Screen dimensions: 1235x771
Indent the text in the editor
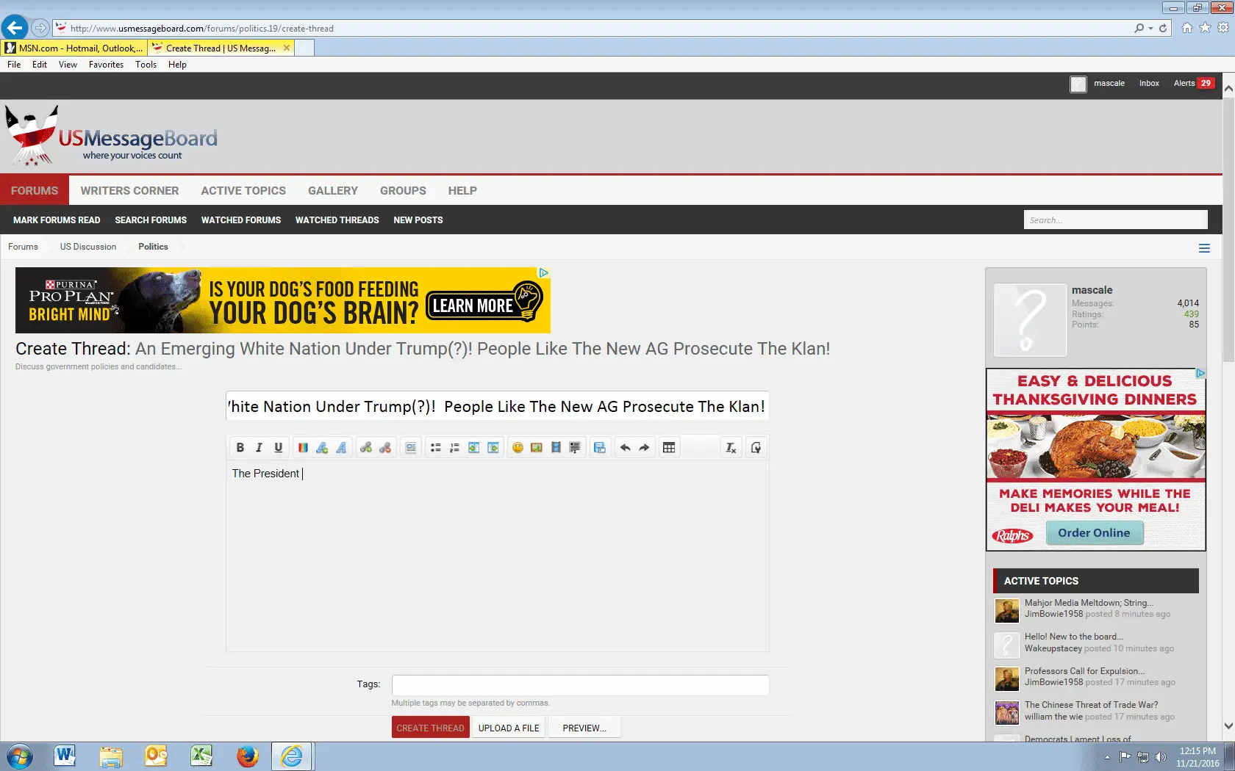pyautogui.click(x=493, y=447)
